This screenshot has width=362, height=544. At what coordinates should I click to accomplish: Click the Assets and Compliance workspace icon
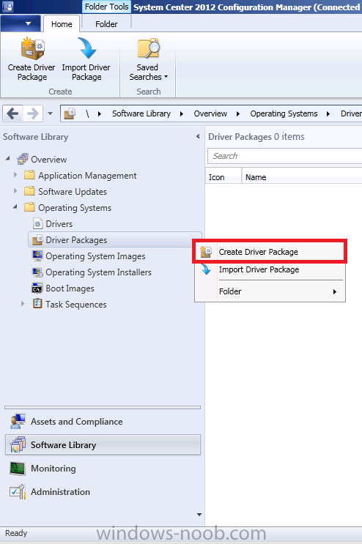(x=18, y=421)
